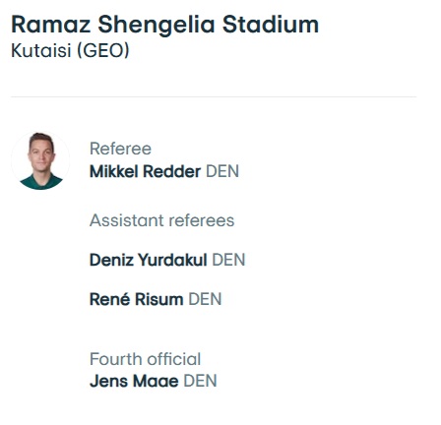
Task: Select DEN next to Mikkel Redder
Action: point(222,171)
